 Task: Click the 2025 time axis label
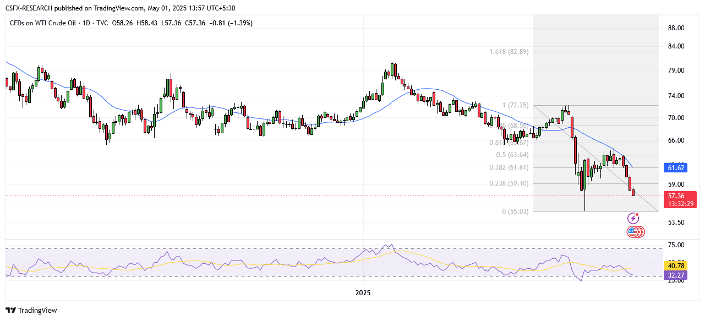(x=363, y=293)
